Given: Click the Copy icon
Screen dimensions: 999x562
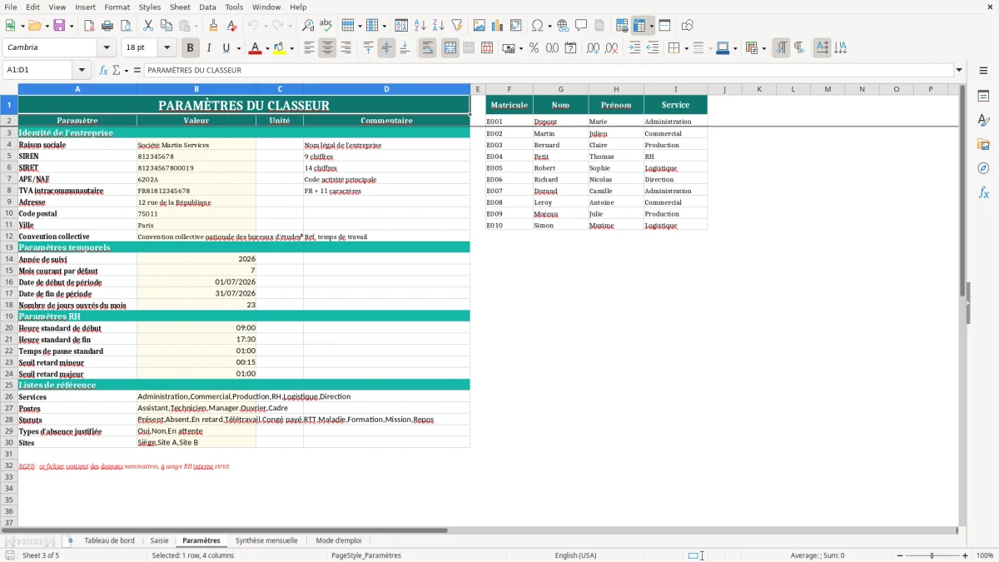Looking at the screenshot, I should (166, 26).
